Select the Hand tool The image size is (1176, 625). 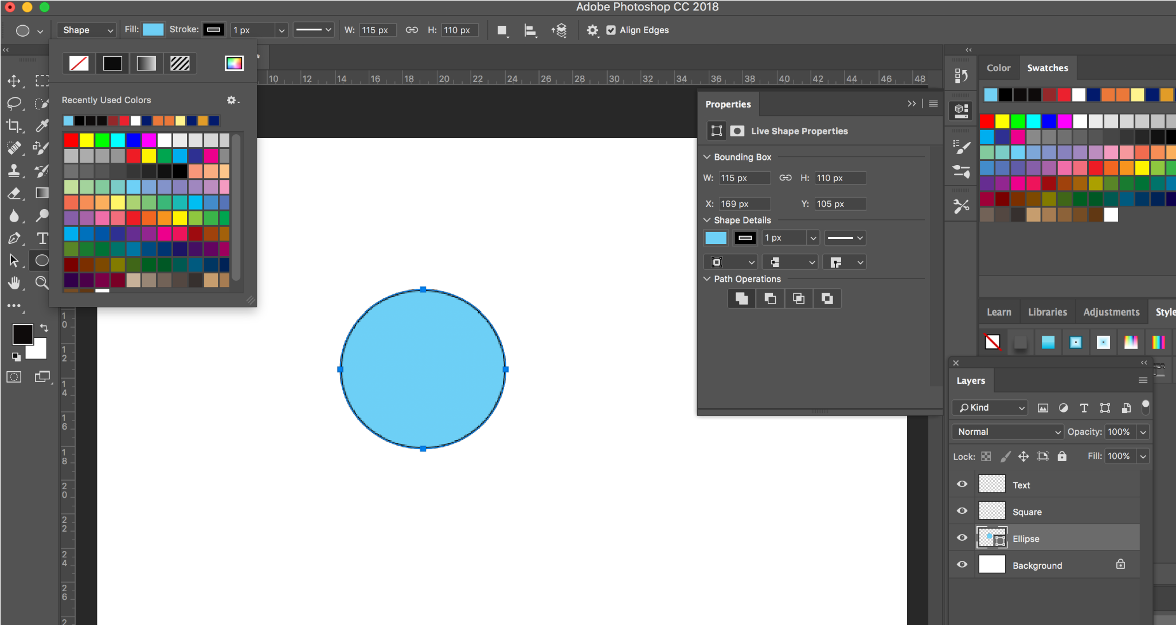pos(14,282)
